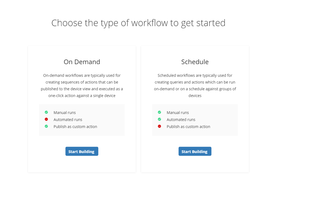This screenshot has width=310, height=208.
Task: Click green check icon beside Schedule Automated runs
Action: [x=159, y=119]
